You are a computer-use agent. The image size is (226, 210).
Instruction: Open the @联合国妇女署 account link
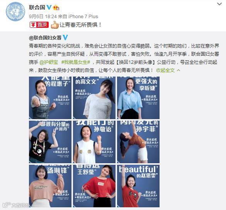click(45, 38)
